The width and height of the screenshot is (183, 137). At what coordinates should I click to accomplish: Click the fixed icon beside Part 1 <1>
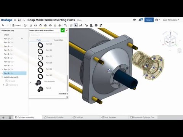(x=22, y=38)
